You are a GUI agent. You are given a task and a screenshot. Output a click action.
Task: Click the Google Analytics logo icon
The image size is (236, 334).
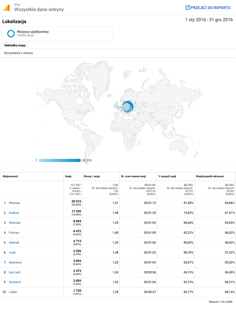point(7,8)
